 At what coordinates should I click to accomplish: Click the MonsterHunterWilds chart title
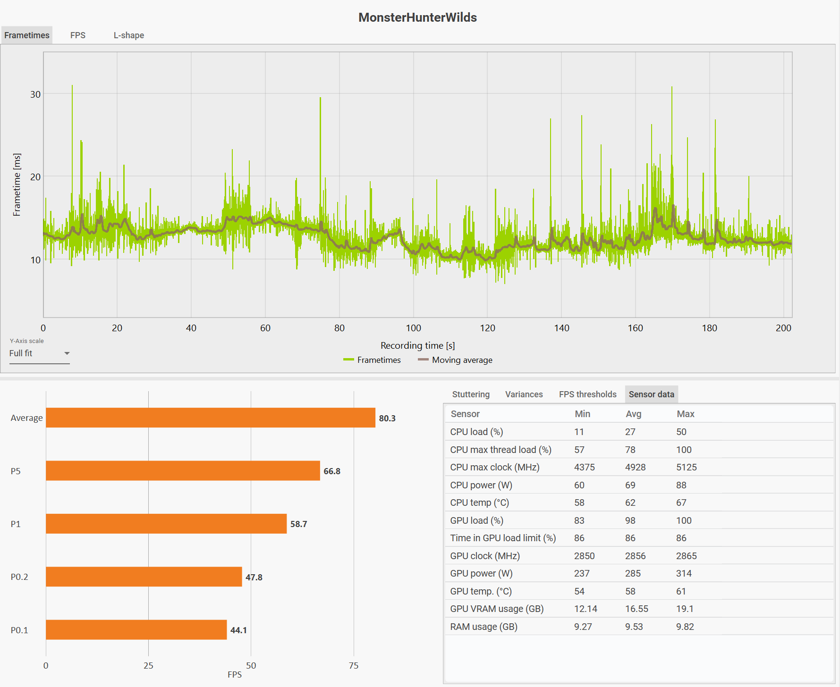tap(418, 17)
